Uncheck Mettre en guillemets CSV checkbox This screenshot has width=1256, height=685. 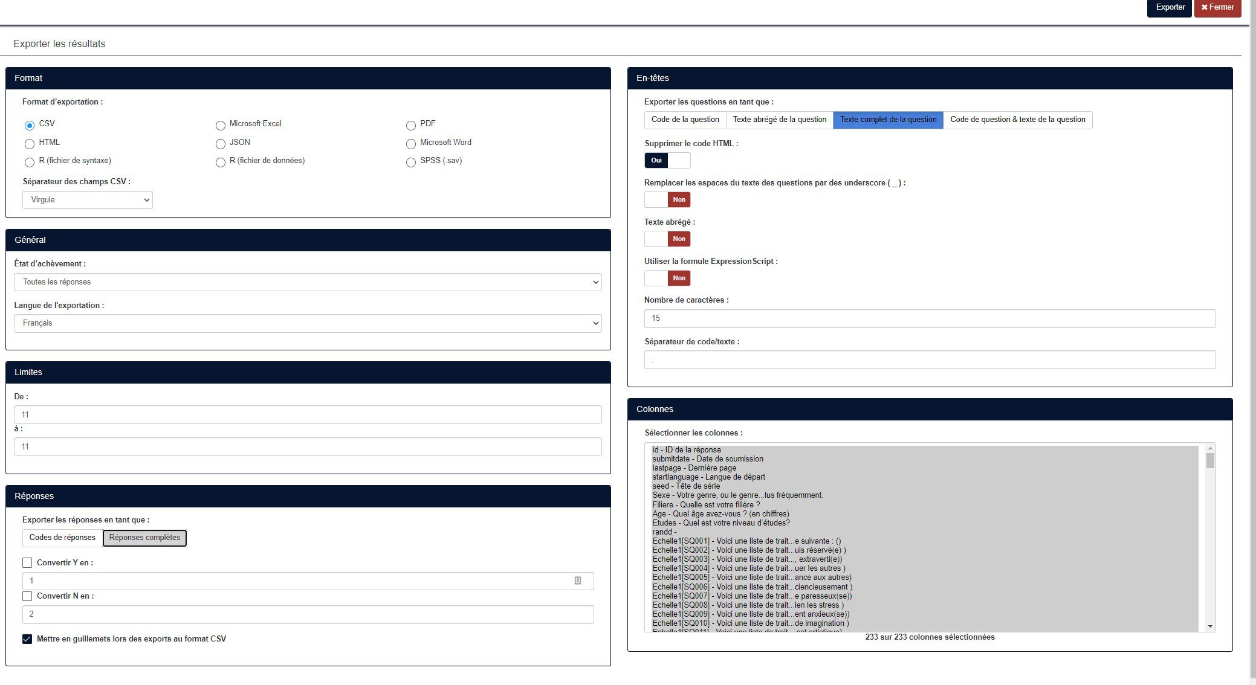point(27,638)
